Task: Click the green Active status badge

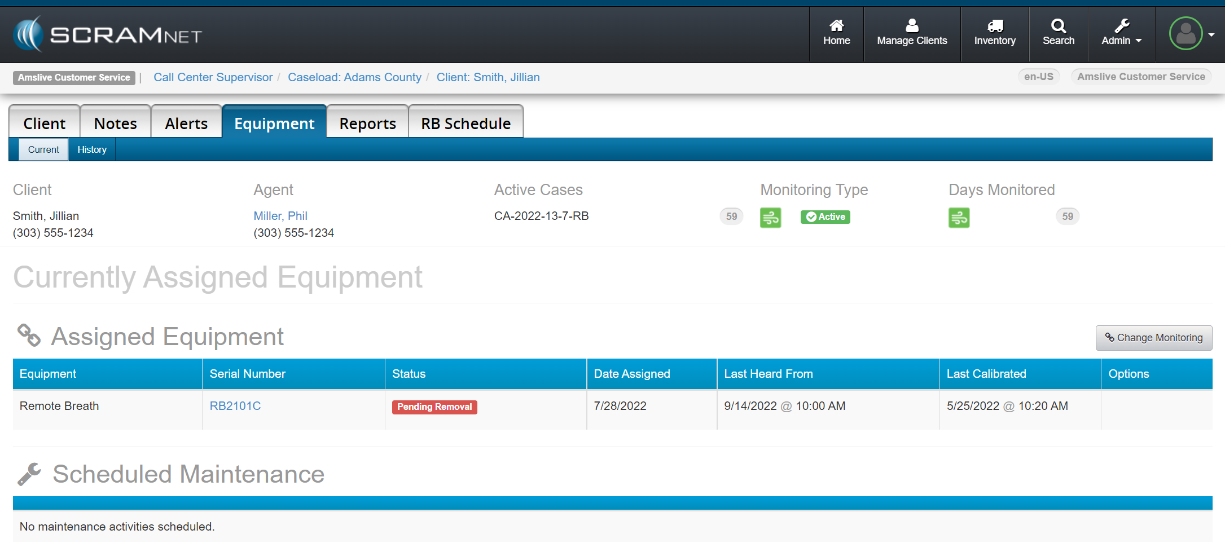Action: [x=825, y=217]
